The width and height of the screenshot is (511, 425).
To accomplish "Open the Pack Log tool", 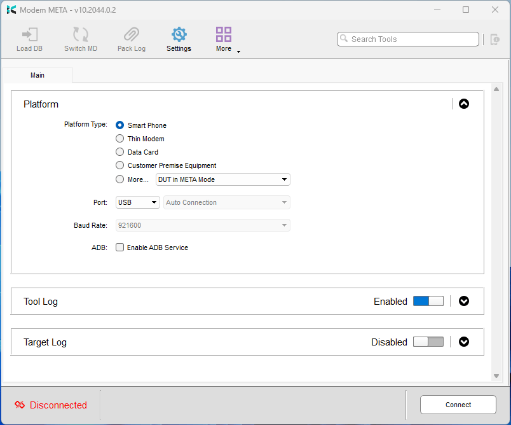I will (x=131, y=38).
